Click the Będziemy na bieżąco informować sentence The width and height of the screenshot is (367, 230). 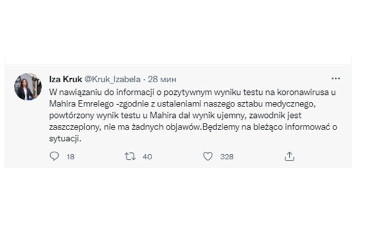pyautogui.click(x=269, y=127)
